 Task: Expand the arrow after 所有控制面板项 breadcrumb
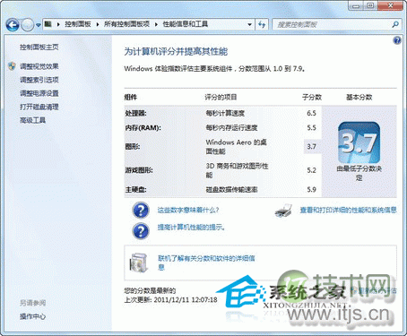tap(156, 24)
